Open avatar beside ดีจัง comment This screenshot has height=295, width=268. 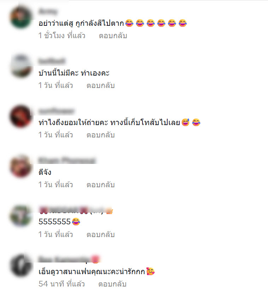click(21, 166)
